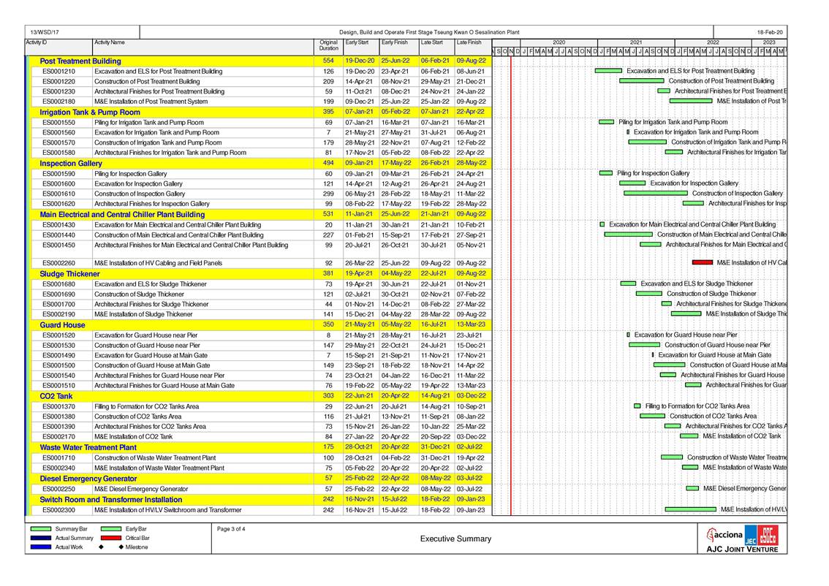Click the blue Actual Work legend swatch

pyautogui.click(x=41, y=547)
